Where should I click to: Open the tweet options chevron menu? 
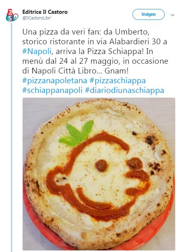pos(173,15)
